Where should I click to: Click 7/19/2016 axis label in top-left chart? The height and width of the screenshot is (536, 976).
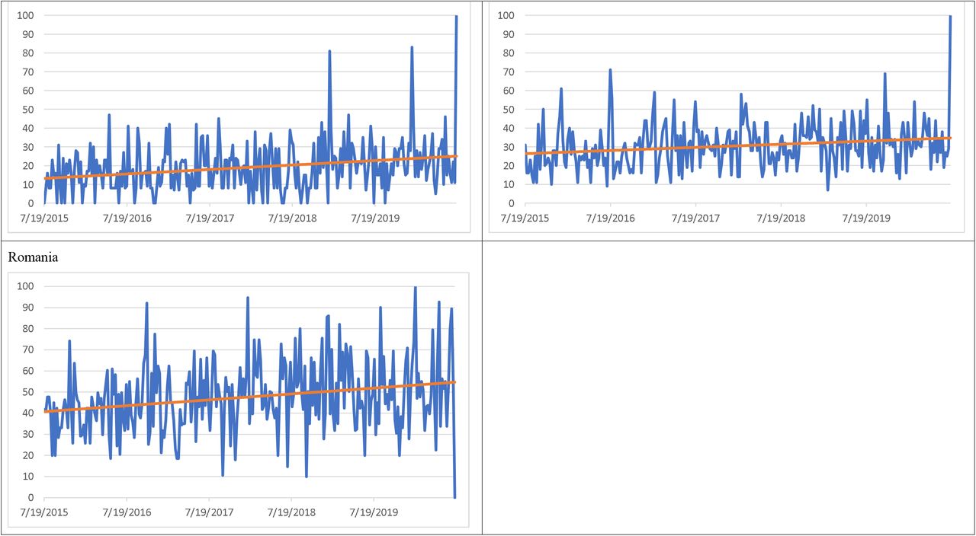point(127,219)
